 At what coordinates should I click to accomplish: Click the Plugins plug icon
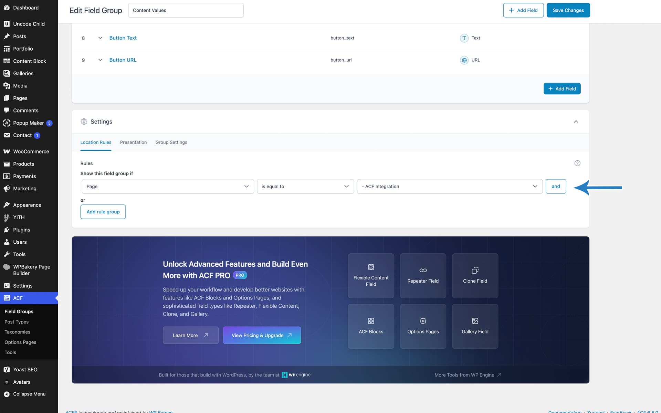coord(7,230)
